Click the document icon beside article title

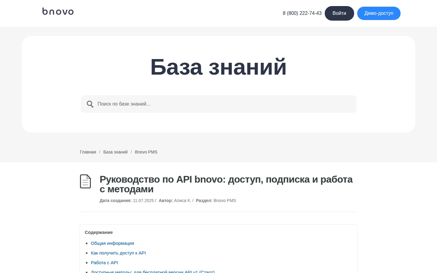point(85,181)
